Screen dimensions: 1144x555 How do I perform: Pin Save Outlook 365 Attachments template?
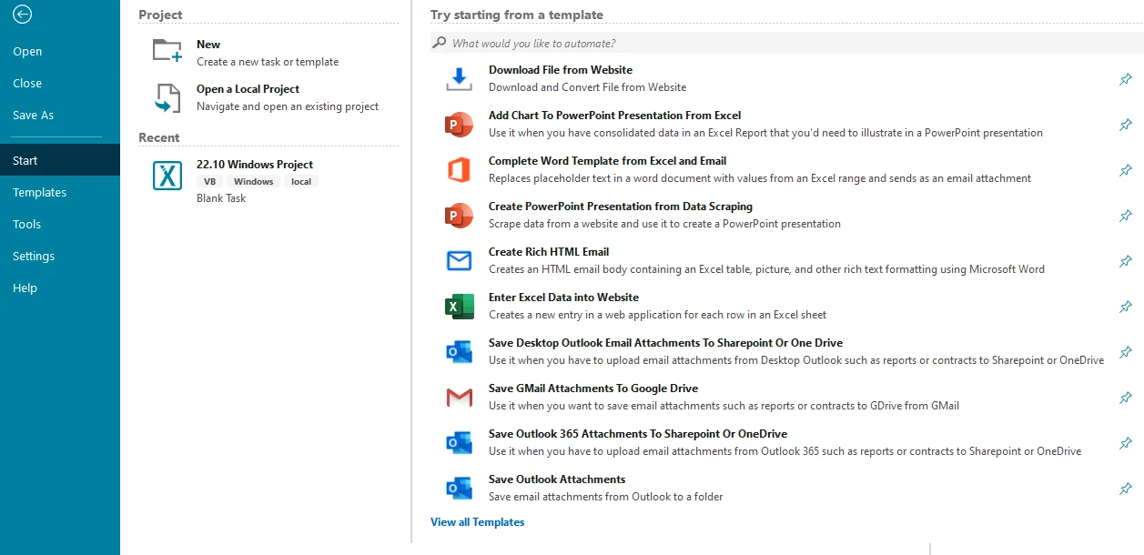pos(1126,443)
